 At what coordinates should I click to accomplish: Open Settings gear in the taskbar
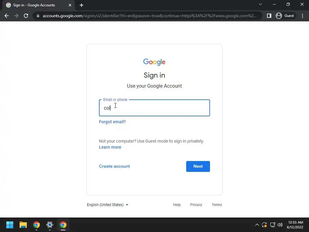(50, 225)
